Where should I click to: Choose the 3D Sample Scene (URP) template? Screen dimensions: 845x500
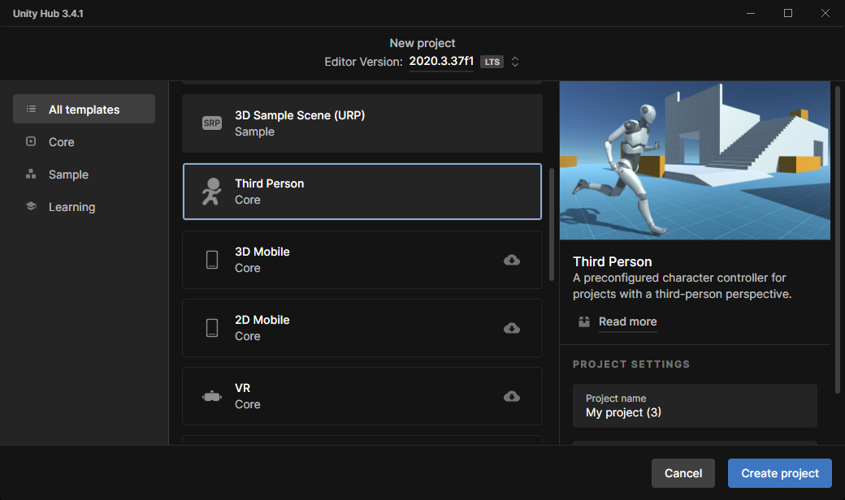[x=362, y=123]
